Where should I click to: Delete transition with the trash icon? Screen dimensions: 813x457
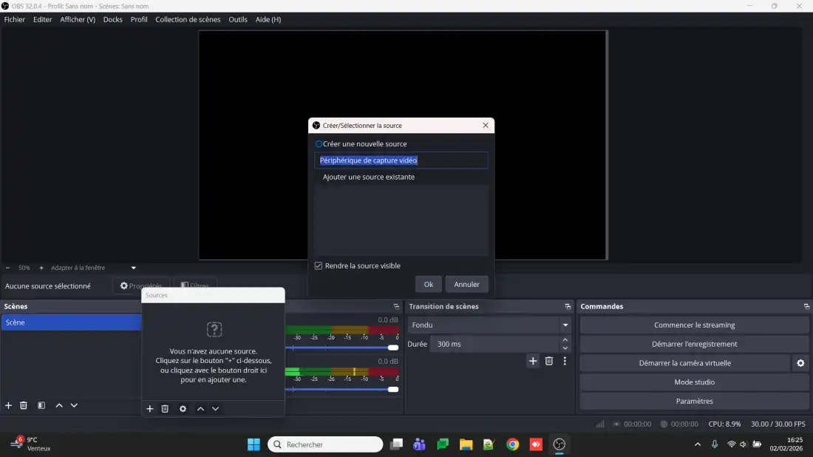tap(549, 361)
